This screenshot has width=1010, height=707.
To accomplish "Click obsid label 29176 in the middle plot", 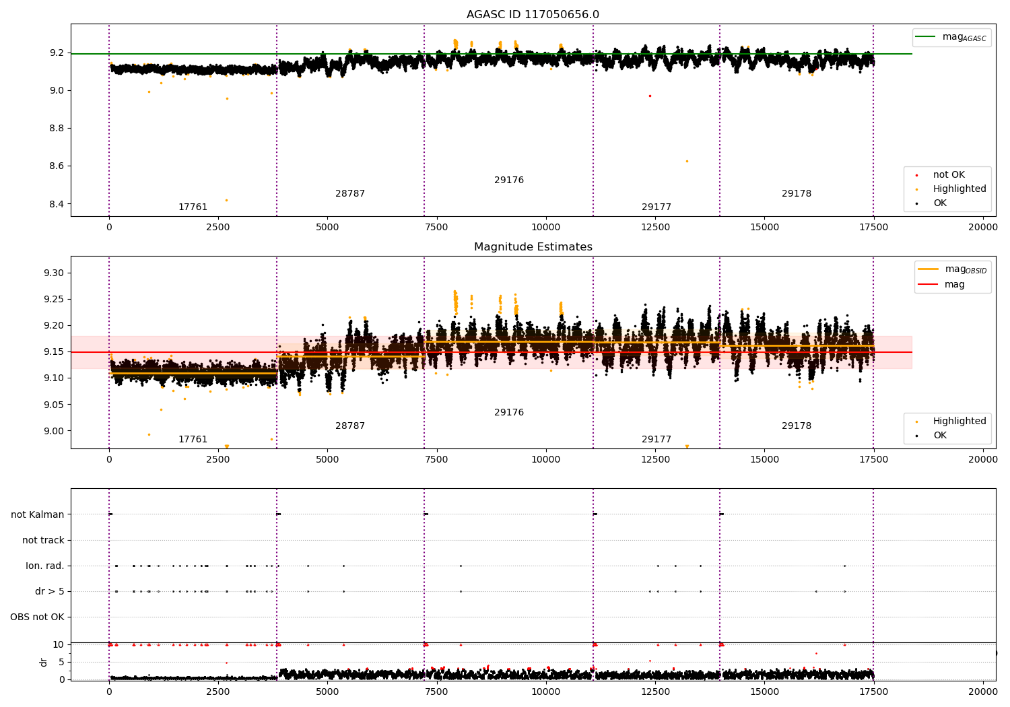I will 509,413.
